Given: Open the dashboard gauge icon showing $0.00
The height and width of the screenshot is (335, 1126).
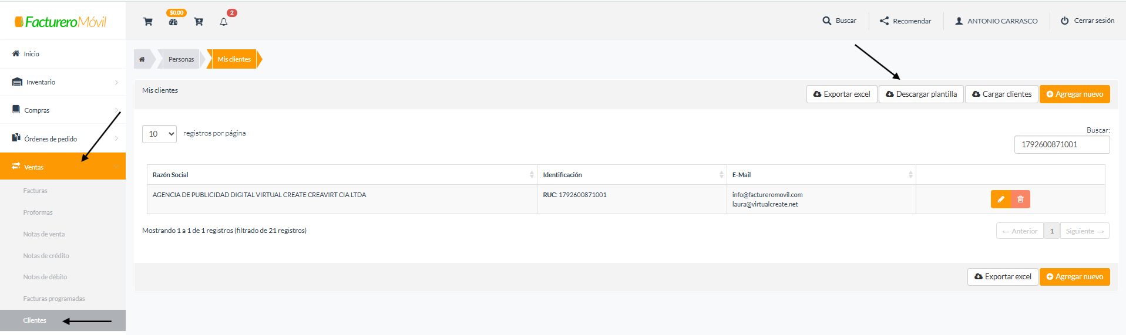Looking at the screenshot, I should click(173, 22).
